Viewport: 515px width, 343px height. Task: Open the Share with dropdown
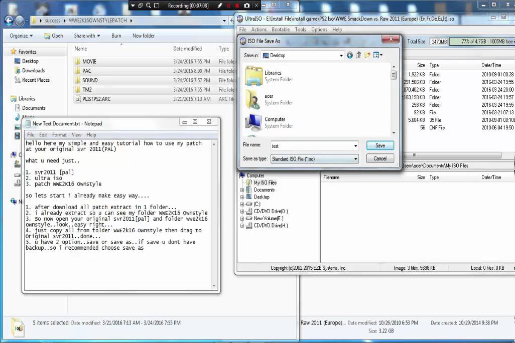[x=87, y=36]
